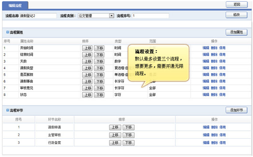Move 请假类型 attribute up
This screenshot has height=157, width=253.
(x=87, y=68)
